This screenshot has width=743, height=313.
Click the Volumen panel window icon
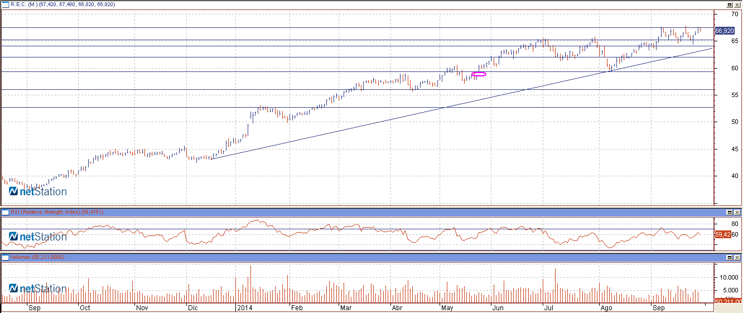[x=5, y=257]
